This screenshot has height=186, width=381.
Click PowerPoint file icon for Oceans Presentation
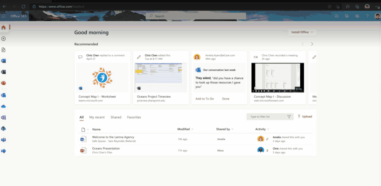coord(83,150)
